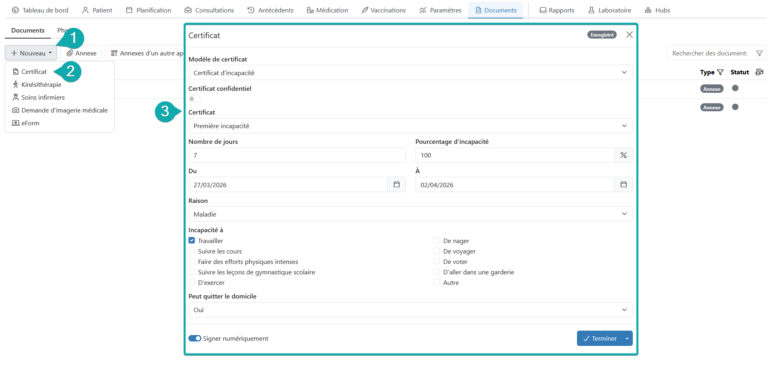
Task: Open the Médication tab
Action: 327,10
